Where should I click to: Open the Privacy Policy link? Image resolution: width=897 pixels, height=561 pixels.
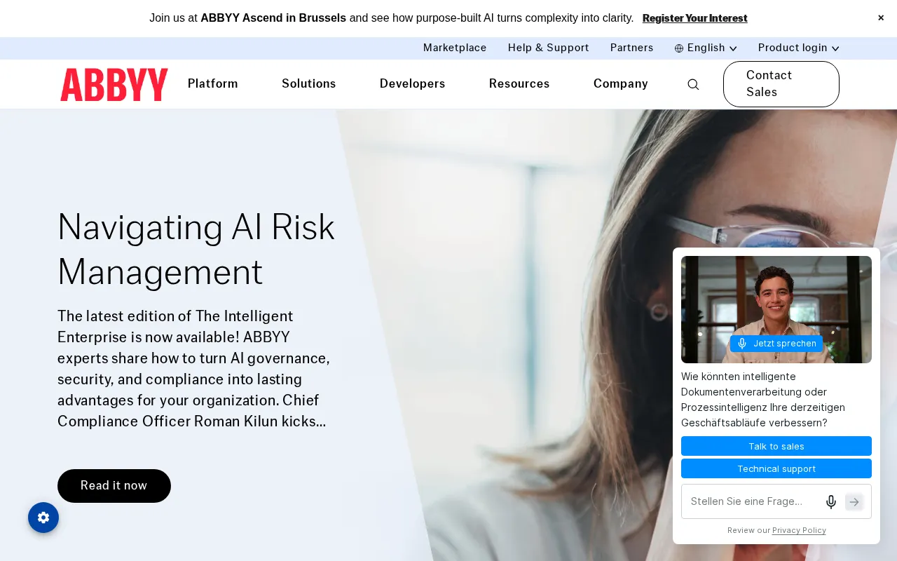click(x=799, y=530)
